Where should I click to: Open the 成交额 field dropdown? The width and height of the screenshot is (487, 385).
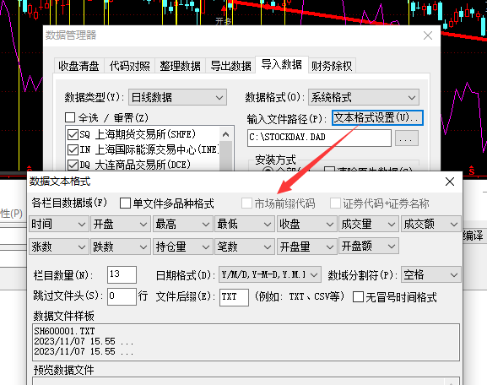coord(430,224)
